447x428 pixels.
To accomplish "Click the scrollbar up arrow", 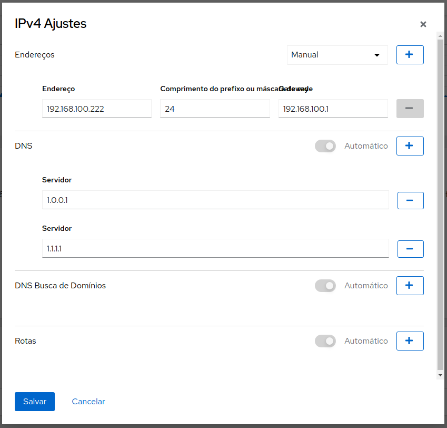I will [440, 36].
